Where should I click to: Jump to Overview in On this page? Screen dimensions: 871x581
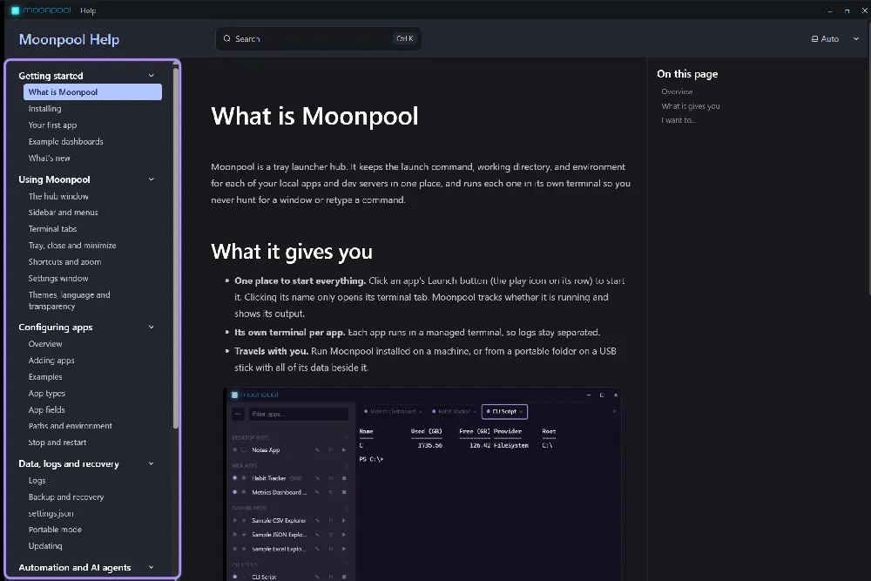click(x=677, y=91)
